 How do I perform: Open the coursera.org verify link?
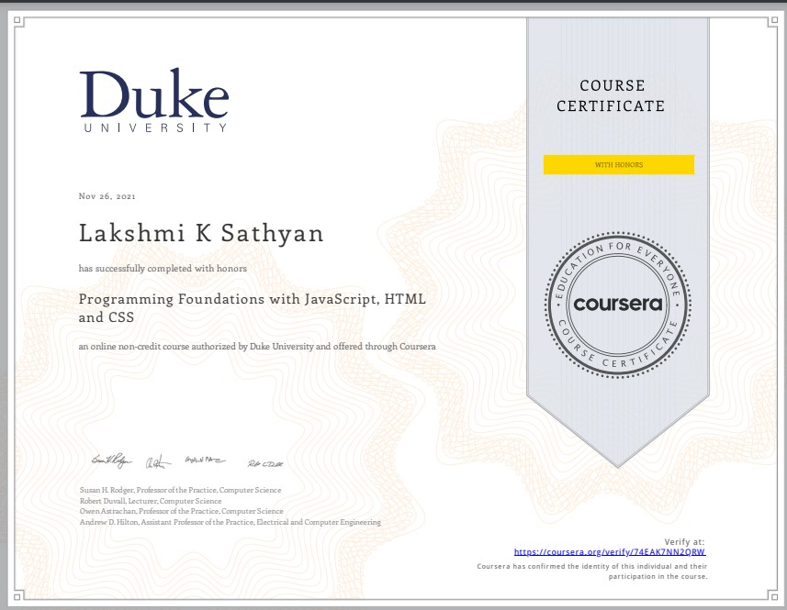610,552
